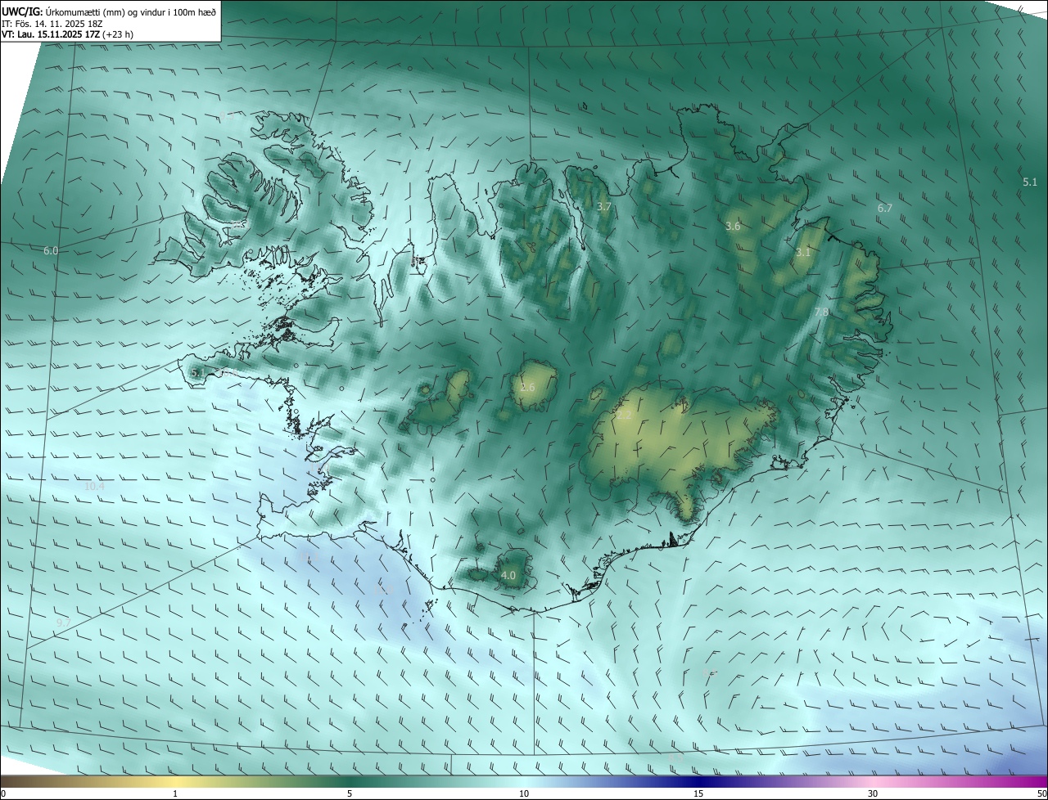
Task: Pick the pale yellow colorbar segment above 1
Action: (175, 781)
